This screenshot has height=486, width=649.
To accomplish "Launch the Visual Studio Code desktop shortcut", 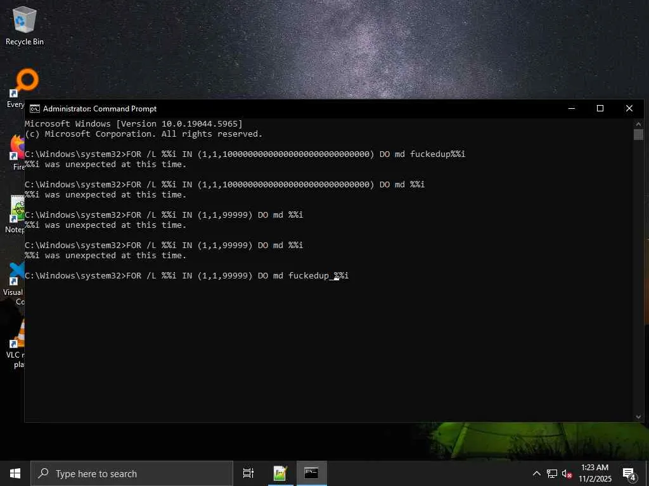I will pos(15,283).
